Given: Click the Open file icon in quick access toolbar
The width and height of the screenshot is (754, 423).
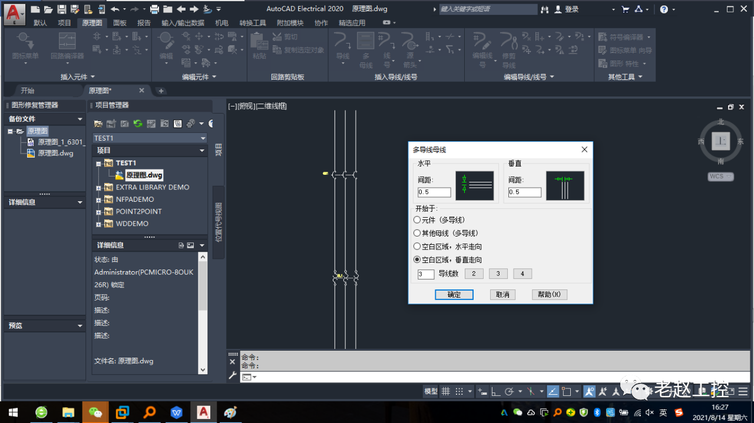Looking at the screenshot, I should pos(48,9).
